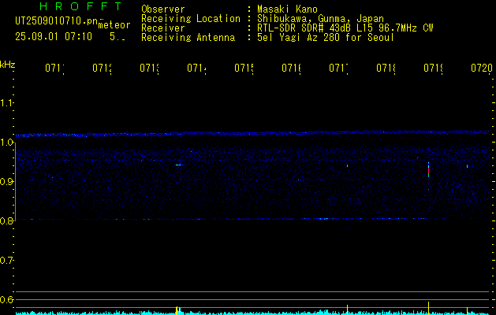This screenshot has width=496, height=315.
Task: Select 5el Yagi Az 280 for Seoul
Action: tap(326, 38)
